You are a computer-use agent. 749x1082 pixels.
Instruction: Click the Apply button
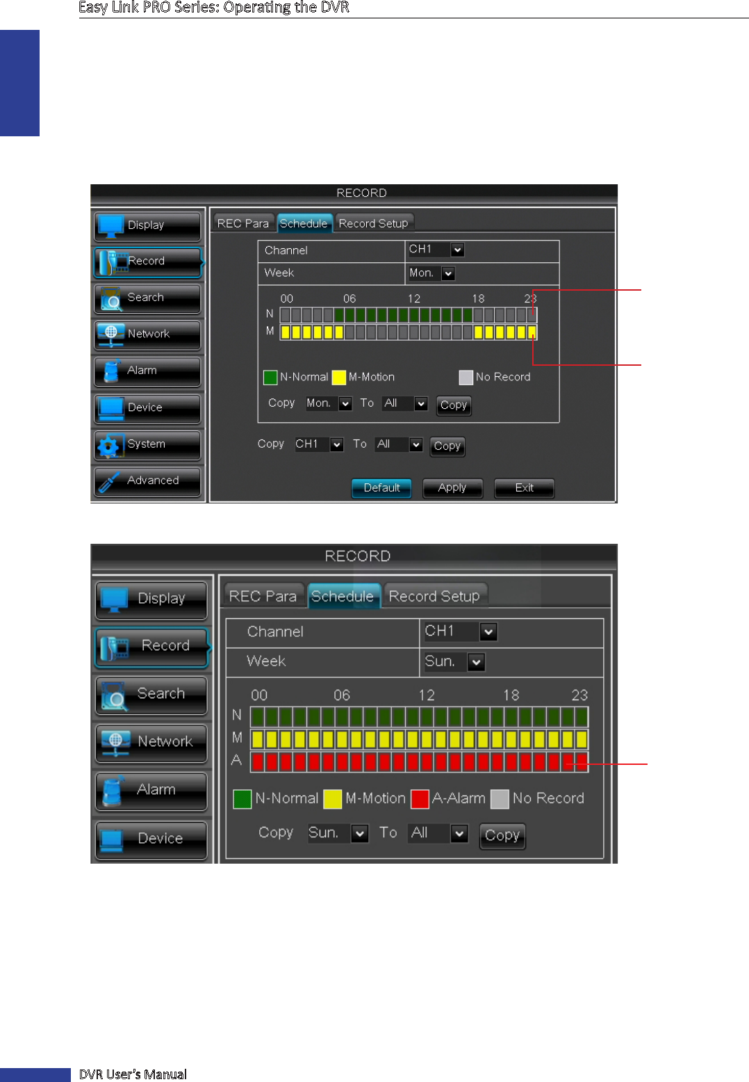[x=452, y=488]
